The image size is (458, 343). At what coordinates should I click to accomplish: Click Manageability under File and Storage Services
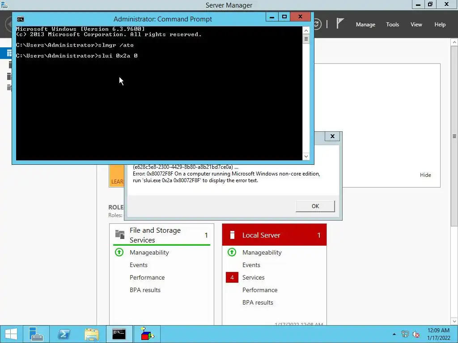[x=149, y=253]
